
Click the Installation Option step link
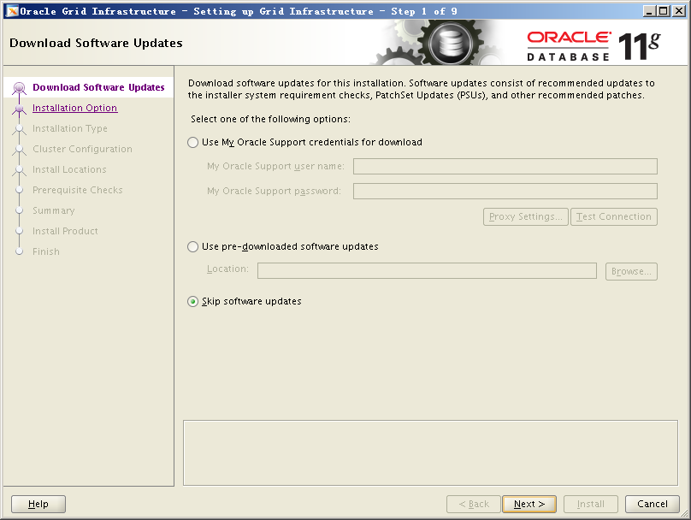(74, 109)
